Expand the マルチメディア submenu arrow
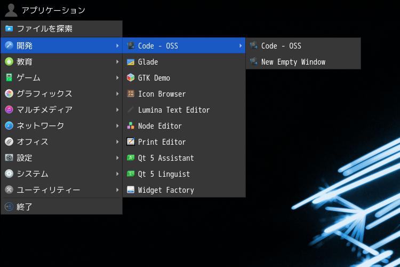400x267 pixels. [117, 109]
